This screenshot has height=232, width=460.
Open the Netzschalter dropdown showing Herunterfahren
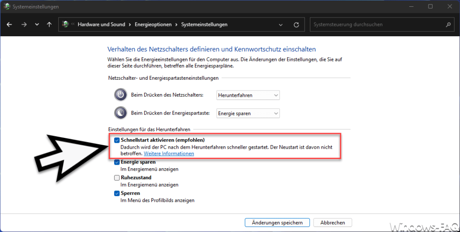pos(248,95)
